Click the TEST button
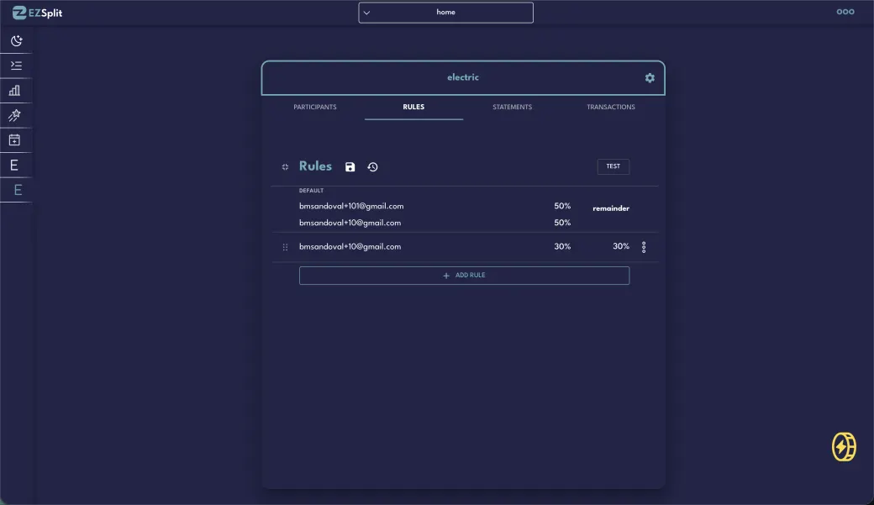The width and height of the screenshot is (874, 505). pyautogui.click(x=613, y=166)
